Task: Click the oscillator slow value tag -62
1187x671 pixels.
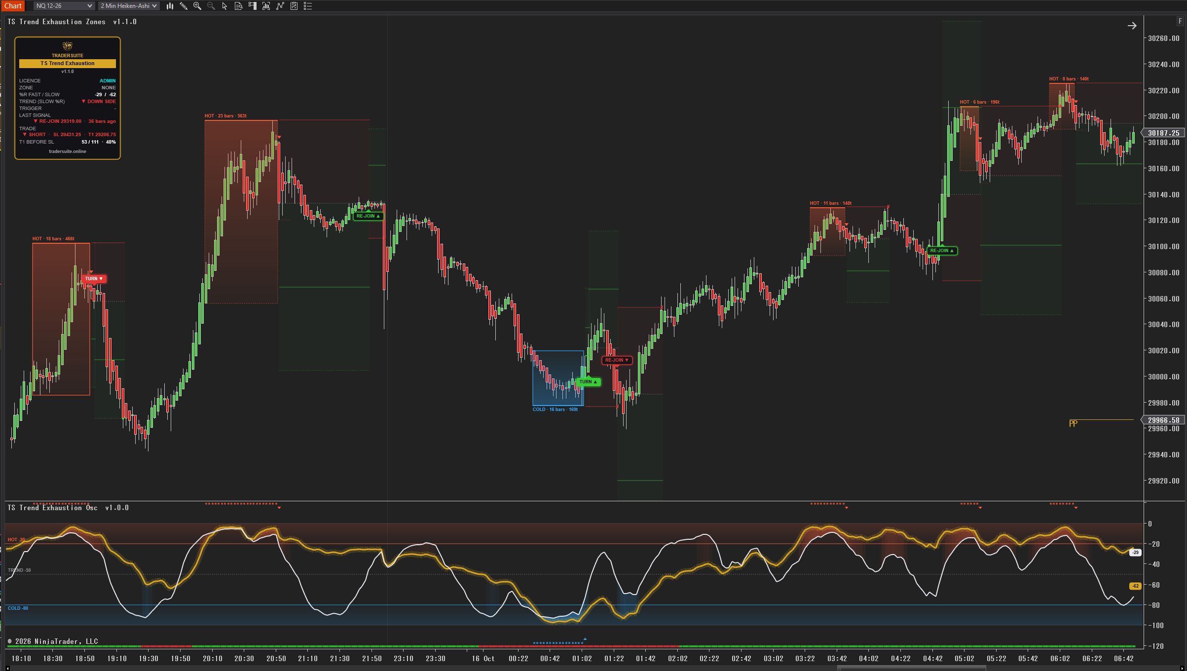Action: coord(1135,586)
